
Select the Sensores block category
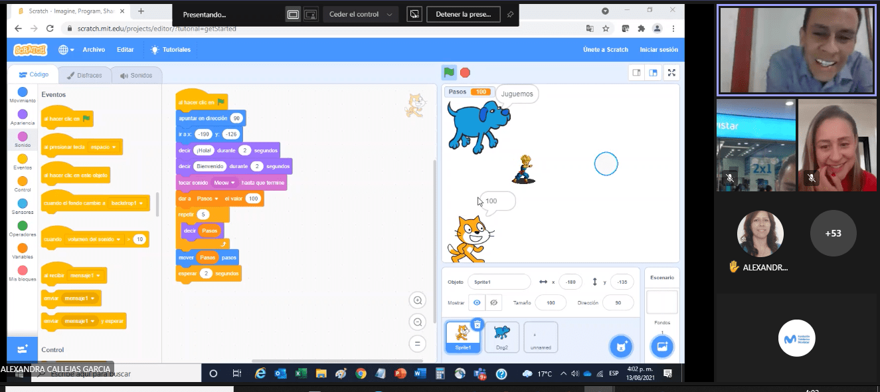(23, 207)
